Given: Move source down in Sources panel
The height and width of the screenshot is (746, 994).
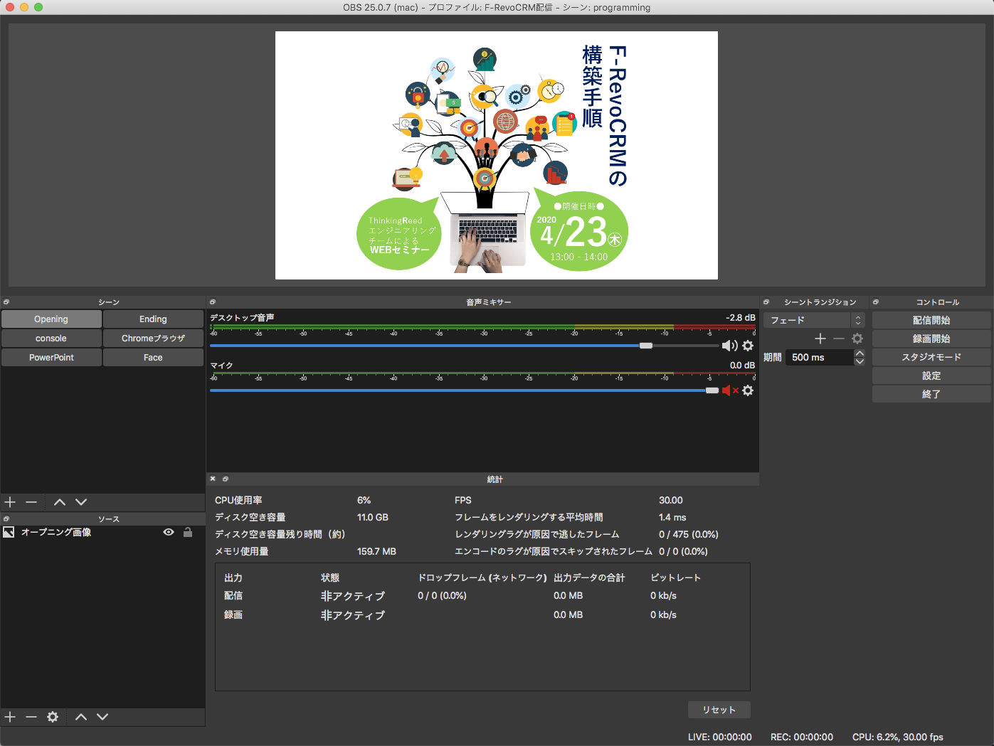Looking at the screenshot, I should click(102, 717).
